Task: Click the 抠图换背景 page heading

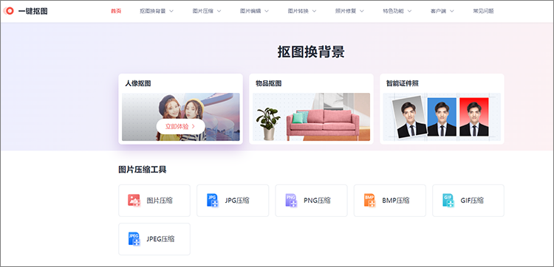Action: point(311,52)
